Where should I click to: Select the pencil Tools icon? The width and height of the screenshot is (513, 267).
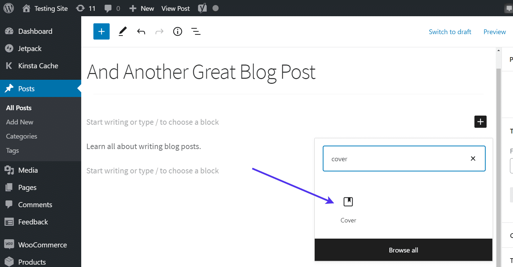(122, 31)
